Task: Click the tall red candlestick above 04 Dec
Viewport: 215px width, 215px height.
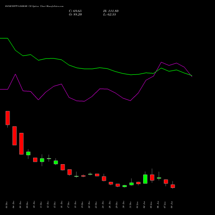Action: [x=15, y=136]
